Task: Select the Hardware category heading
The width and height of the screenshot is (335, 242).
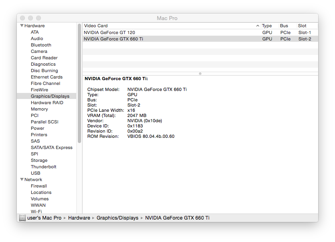Action: pos(35,26)
